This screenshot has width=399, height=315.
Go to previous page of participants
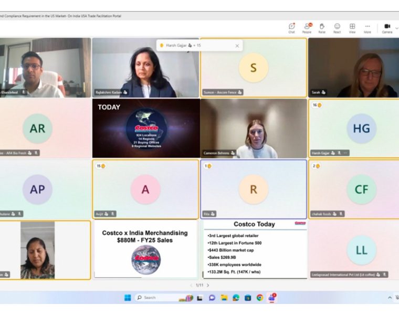click(191, 285)
